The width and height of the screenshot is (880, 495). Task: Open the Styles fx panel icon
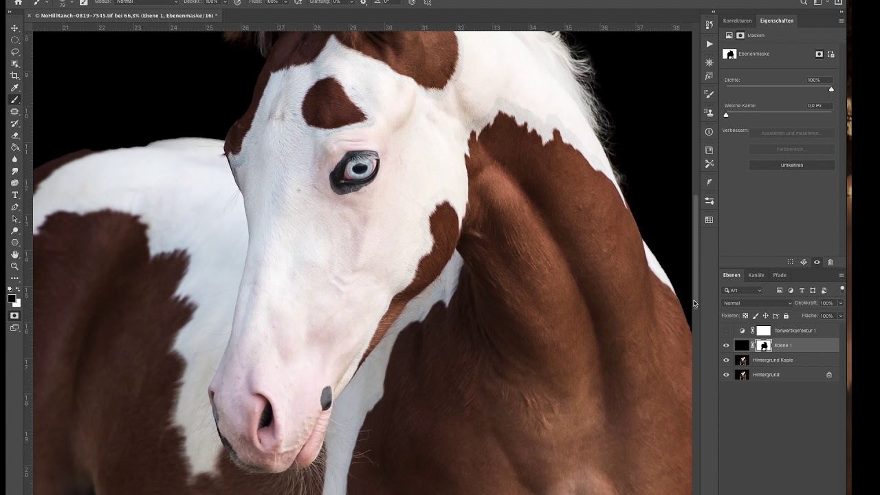709,76
